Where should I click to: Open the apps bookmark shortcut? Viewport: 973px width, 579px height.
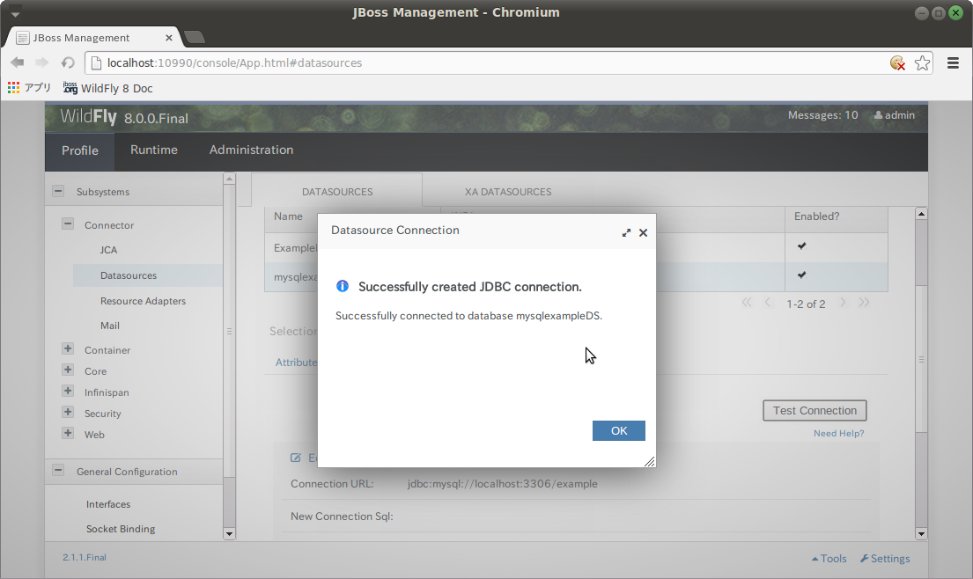click(x=29, y=88)
